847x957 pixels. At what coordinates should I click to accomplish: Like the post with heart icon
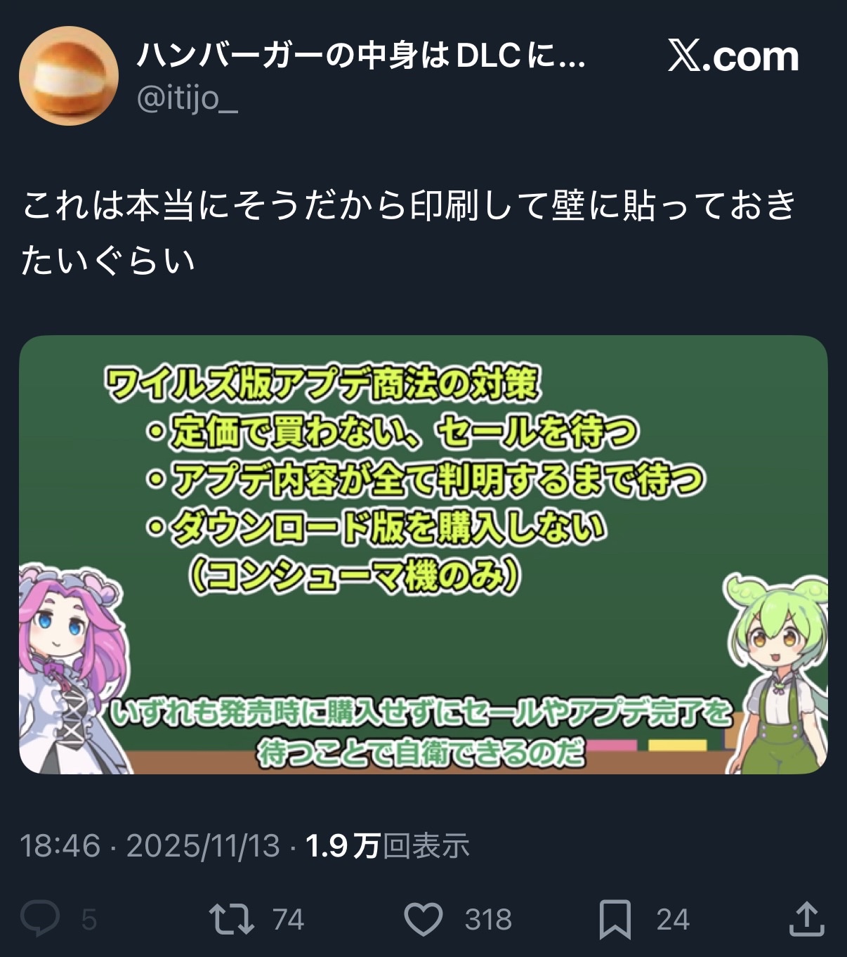pos(423,919)
